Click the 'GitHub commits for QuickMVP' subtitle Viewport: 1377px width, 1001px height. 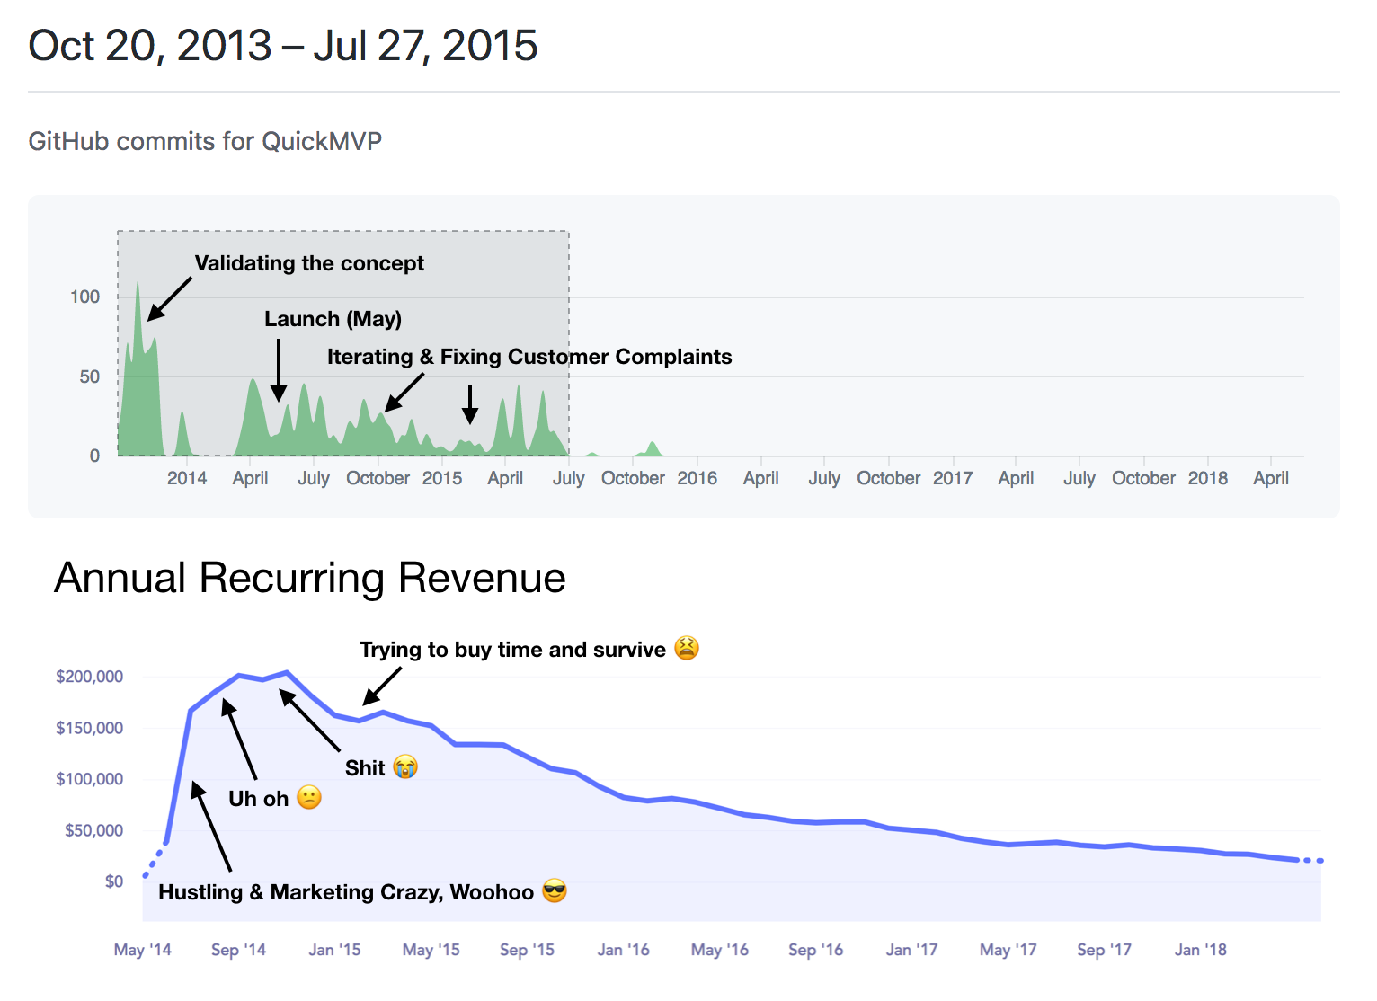coord(205,141)
